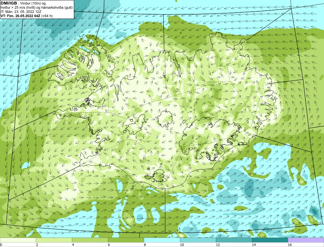
Task: Click the 4–6 m/s medium green legend swatch
Action: (90, 240)
